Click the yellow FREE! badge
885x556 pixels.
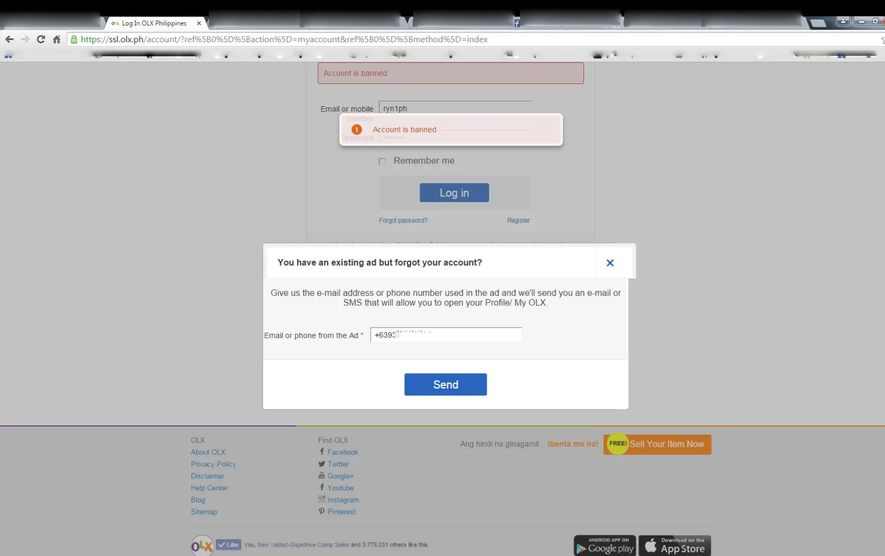[x=617, y=444]
